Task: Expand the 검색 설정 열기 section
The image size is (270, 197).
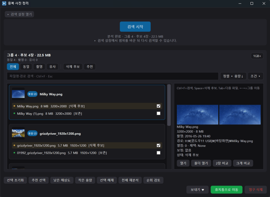Action: [20, 14]
